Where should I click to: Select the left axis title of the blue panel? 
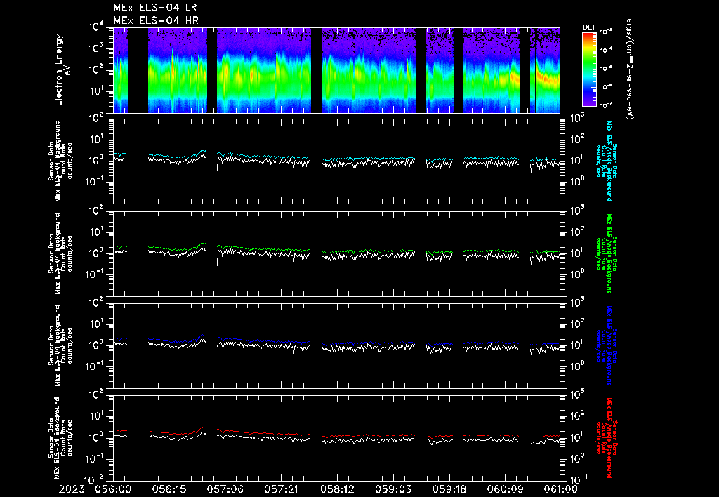(60, 345)
